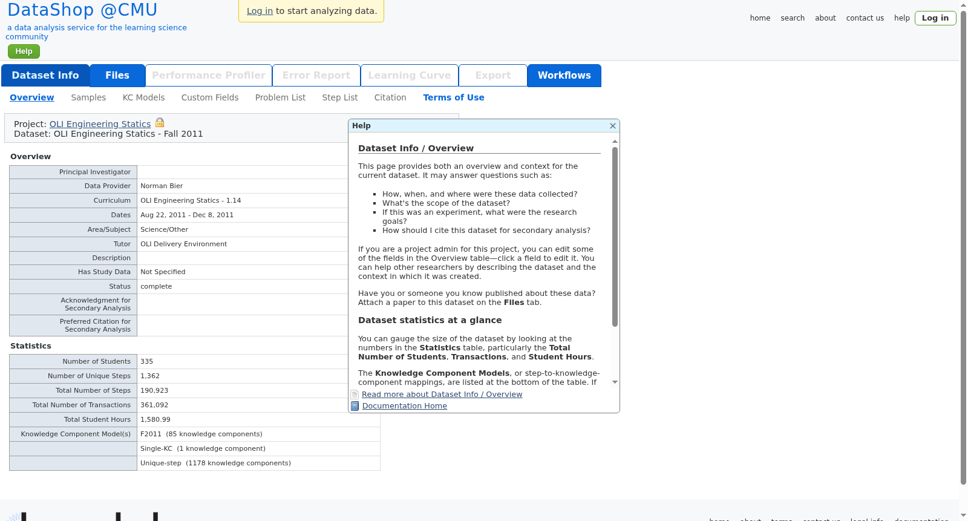
Task: Click Tutor value 'OLI Delivery Environment'
Action: 184,244
